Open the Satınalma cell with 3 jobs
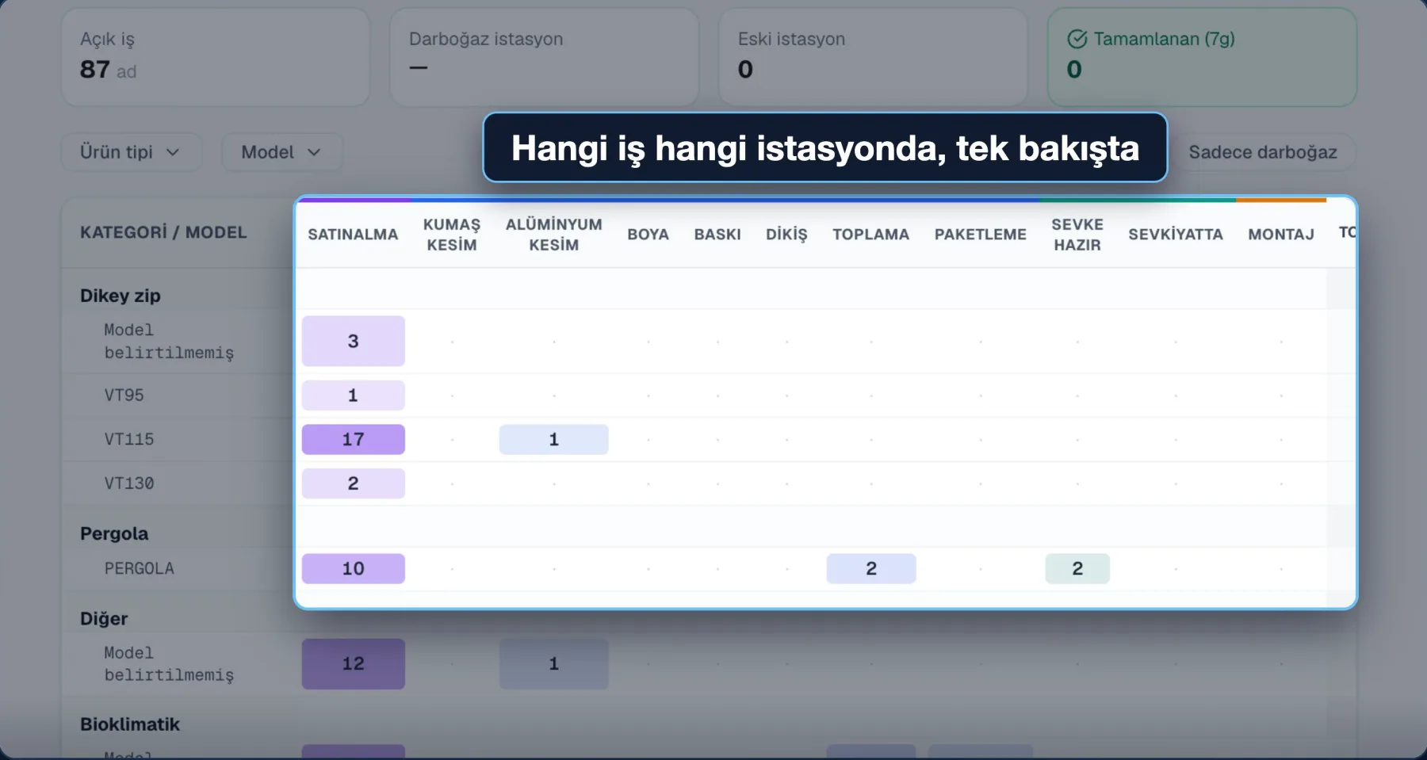Image resolution: width=1427 pixels, height=760 pixels. [354, 341]
